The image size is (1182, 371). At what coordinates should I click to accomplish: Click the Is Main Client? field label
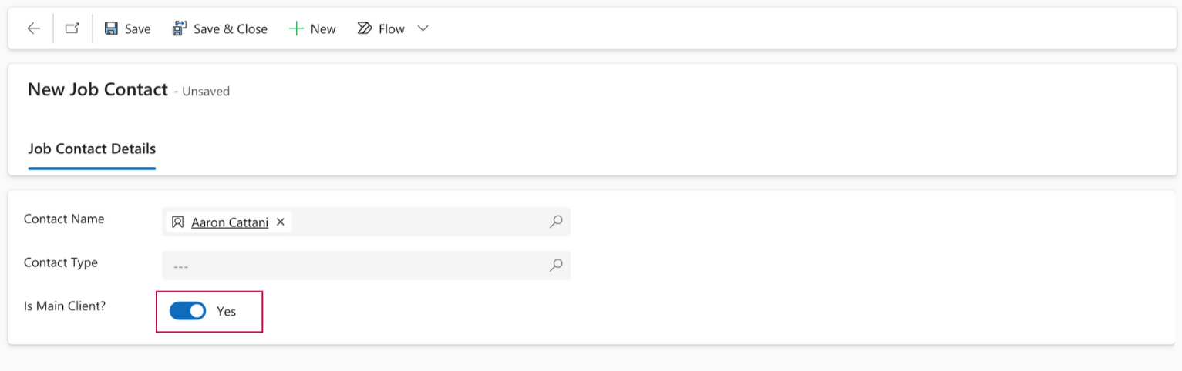(65, 306)
